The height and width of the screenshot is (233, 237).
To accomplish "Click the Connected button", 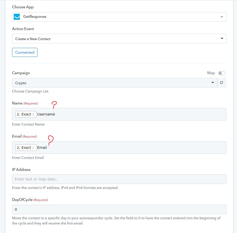I will point(25,52).
